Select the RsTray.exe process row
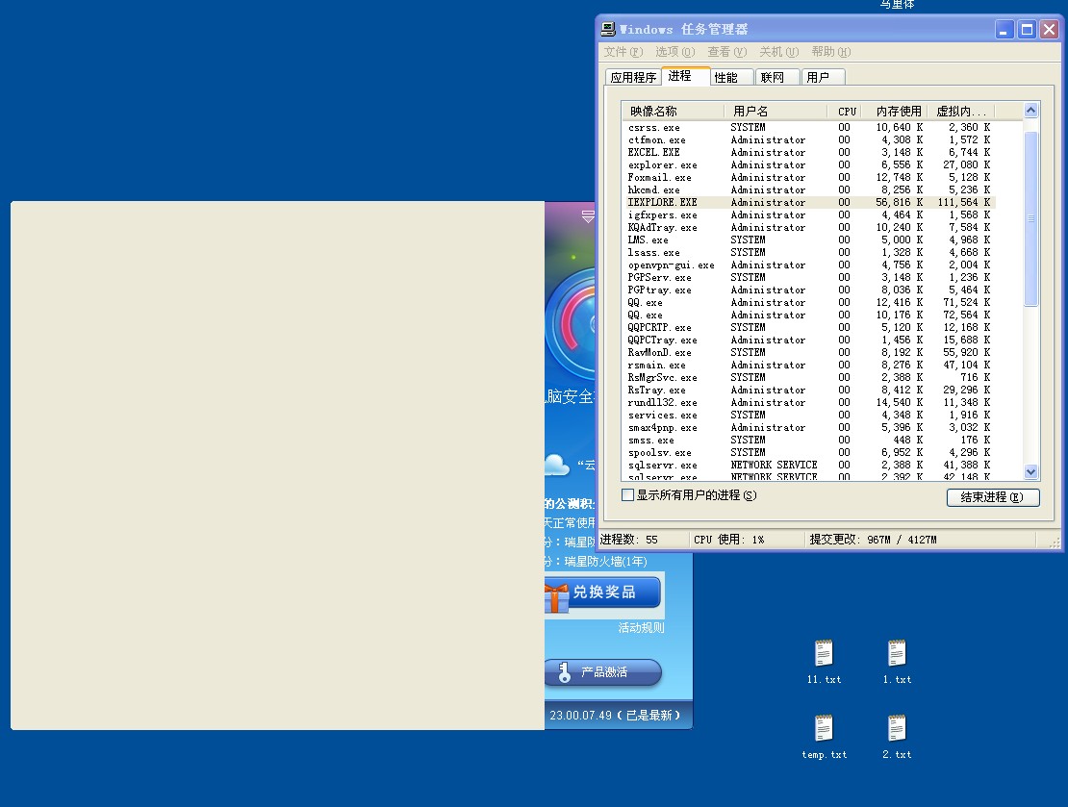This screenshot has width=1068, height=807. pos(809,390)
